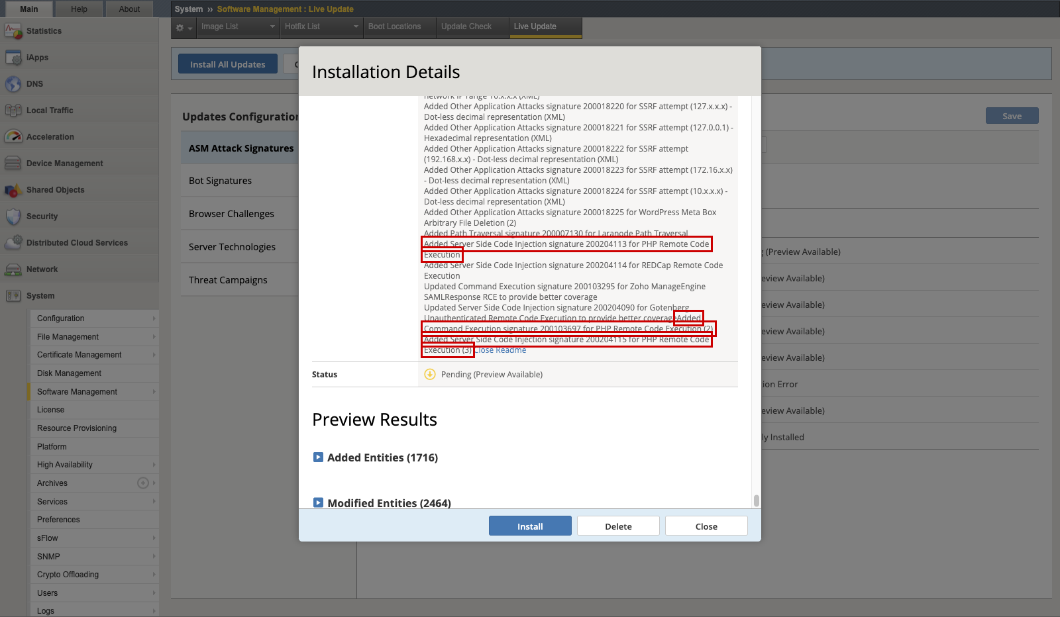Open License menu item
The image size is (1060, 617).
(x=95, y=410)
